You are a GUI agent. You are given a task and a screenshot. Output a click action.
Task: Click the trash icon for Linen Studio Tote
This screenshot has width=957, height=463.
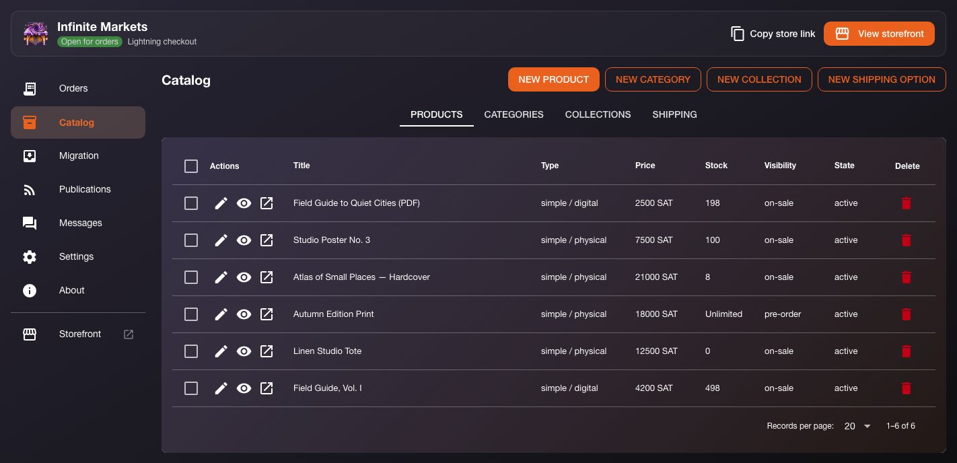tap(907, 351)
